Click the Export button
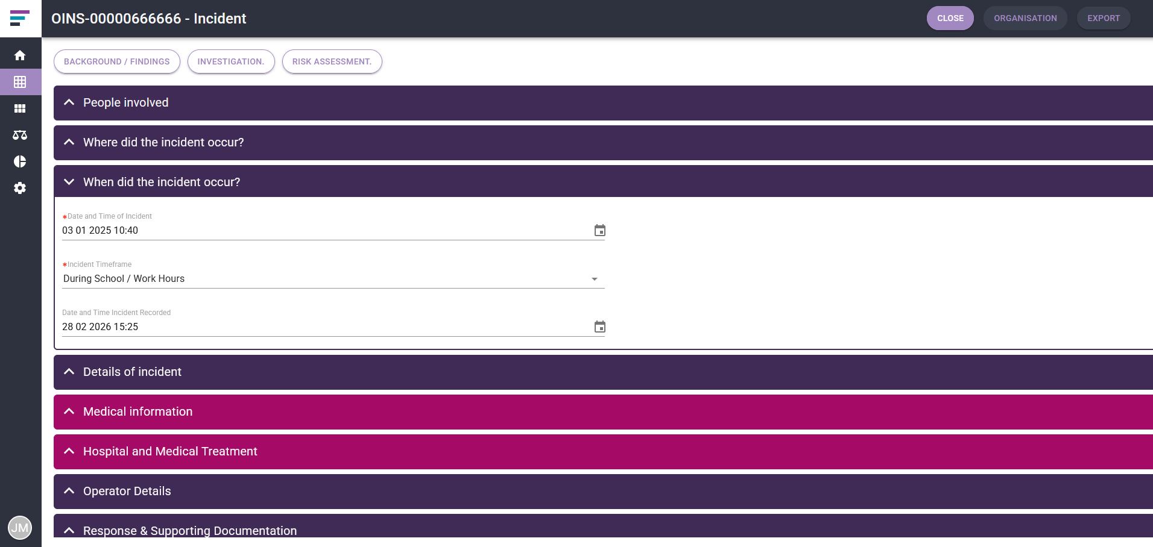1153x547 pixels. click(1104, 18)
